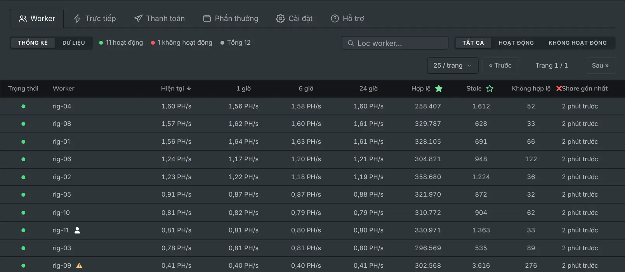The height and width of the screenshot is (272, 625).
Task: Click the « Trước previous page button
Action: 500,66
